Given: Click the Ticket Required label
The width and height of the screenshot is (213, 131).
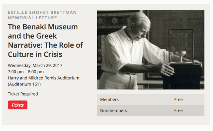Looking at the screenshot, I should [x=23, y=94].
